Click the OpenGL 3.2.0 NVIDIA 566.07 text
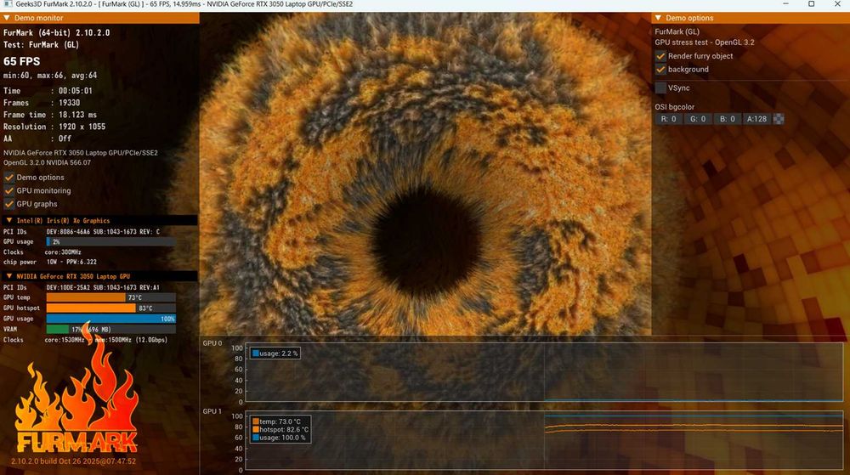 47,162
